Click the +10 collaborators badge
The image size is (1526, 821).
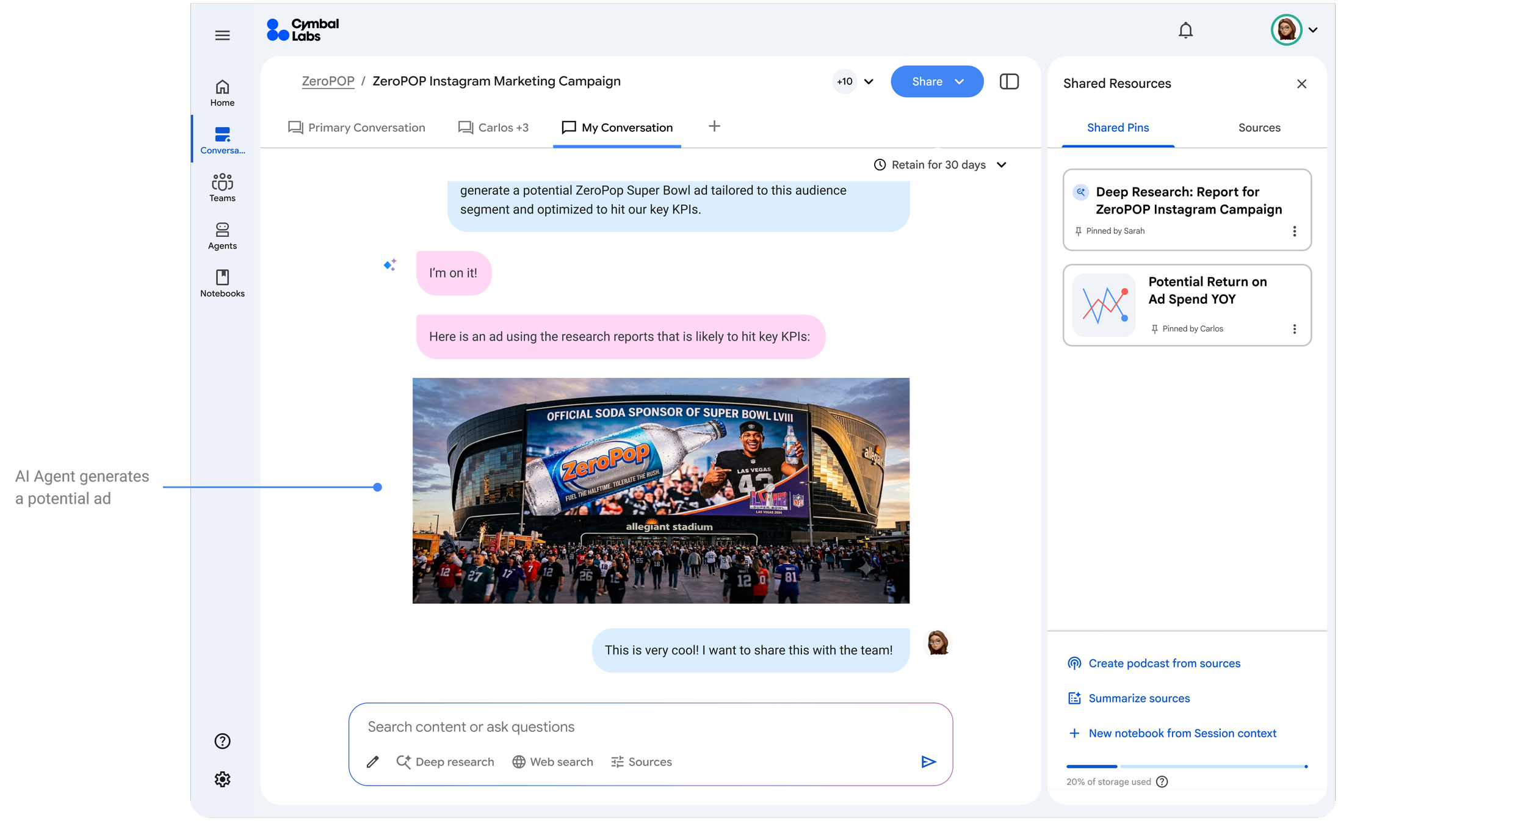click(845, 81)
